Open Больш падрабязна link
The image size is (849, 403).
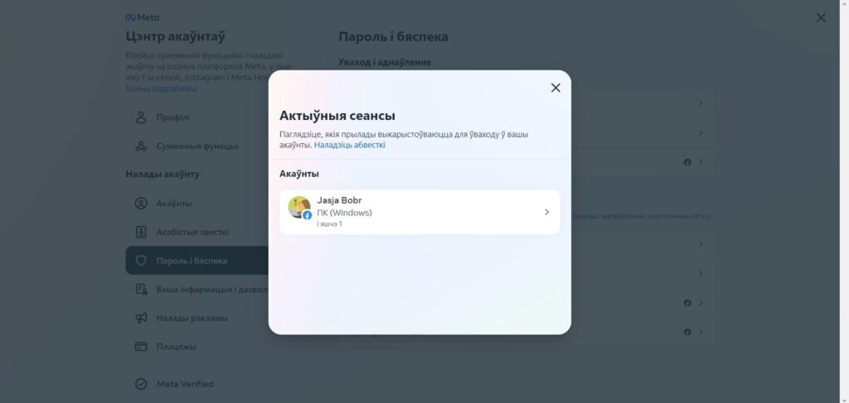[161, 89]
